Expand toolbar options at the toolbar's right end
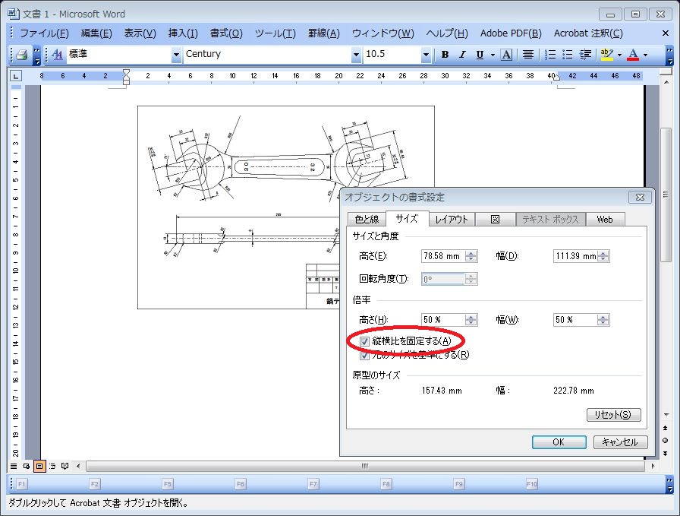 click(x=670, y=55)
